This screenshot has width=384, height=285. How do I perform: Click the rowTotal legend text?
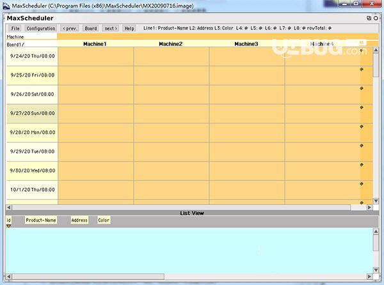(319, 28)
